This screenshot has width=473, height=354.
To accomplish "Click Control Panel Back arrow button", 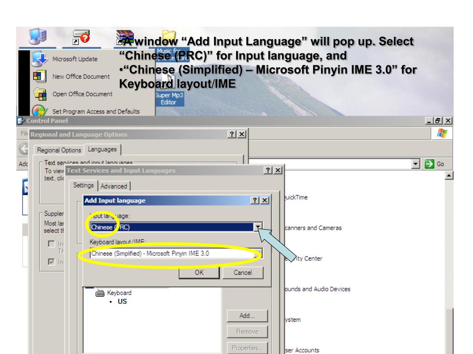I will 24,149.
